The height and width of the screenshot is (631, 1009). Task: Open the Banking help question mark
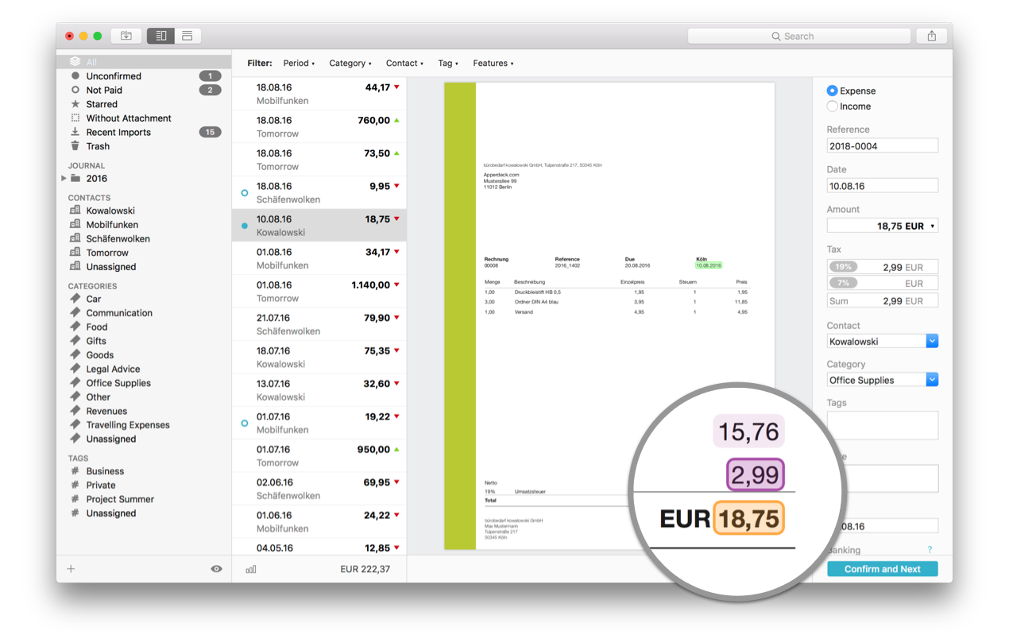point(930,550)
